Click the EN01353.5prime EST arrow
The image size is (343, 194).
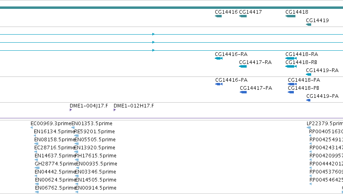pyautogui.click(x=73, y=128)
